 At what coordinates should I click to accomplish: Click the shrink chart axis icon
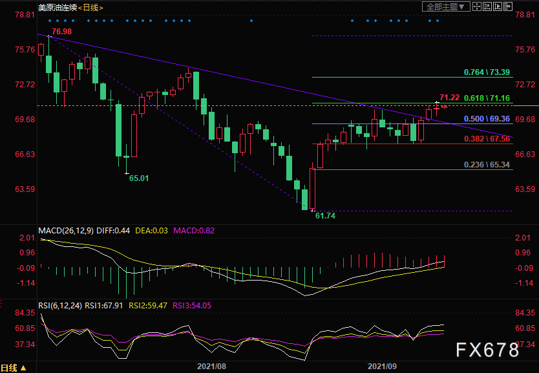point(487,6)
